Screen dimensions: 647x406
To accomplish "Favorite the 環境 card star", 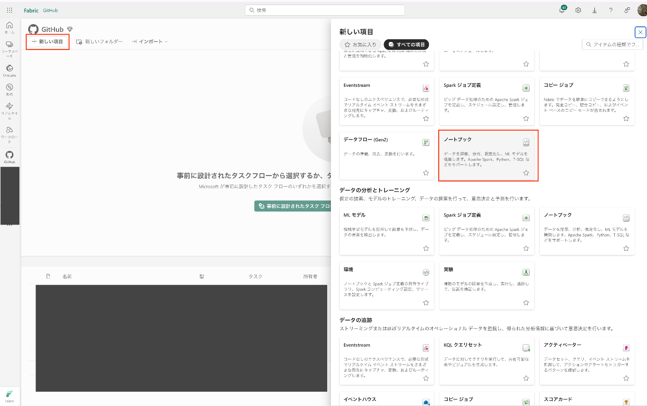I will coord(426,303).
